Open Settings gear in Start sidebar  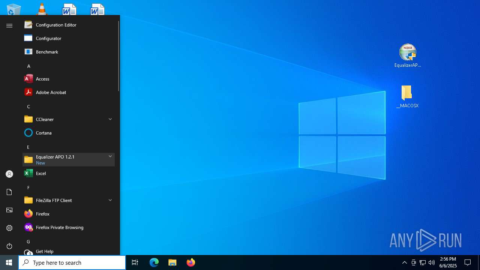(9, 228)
